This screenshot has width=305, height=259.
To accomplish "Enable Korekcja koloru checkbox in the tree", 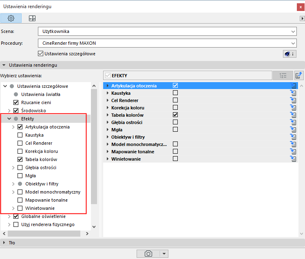I will point(20,151).
